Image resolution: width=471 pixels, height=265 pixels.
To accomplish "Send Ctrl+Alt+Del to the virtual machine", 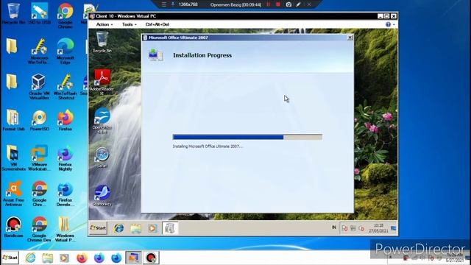I will [157, 24].
